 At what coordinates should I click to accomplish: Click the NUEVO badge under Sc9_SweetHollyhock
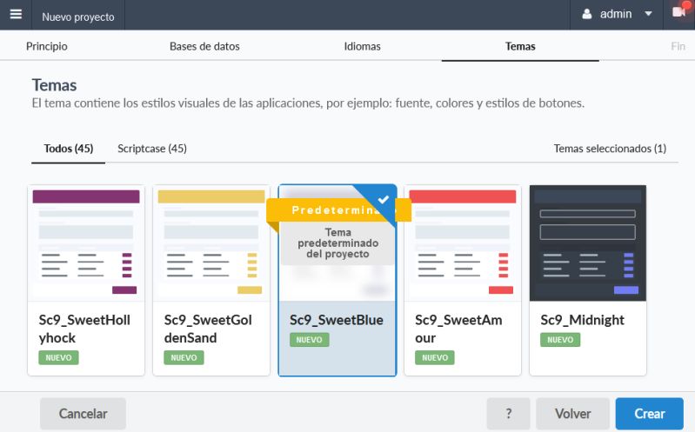[58, 357]
